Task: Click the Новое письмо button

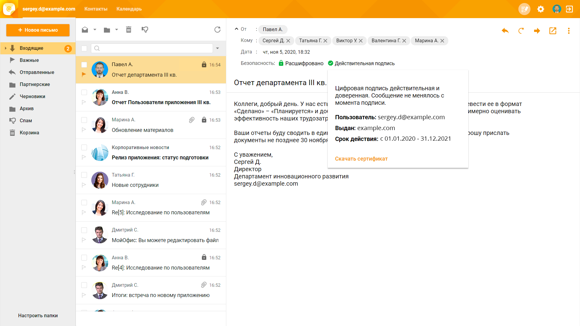Action: (x=38, y=30)
